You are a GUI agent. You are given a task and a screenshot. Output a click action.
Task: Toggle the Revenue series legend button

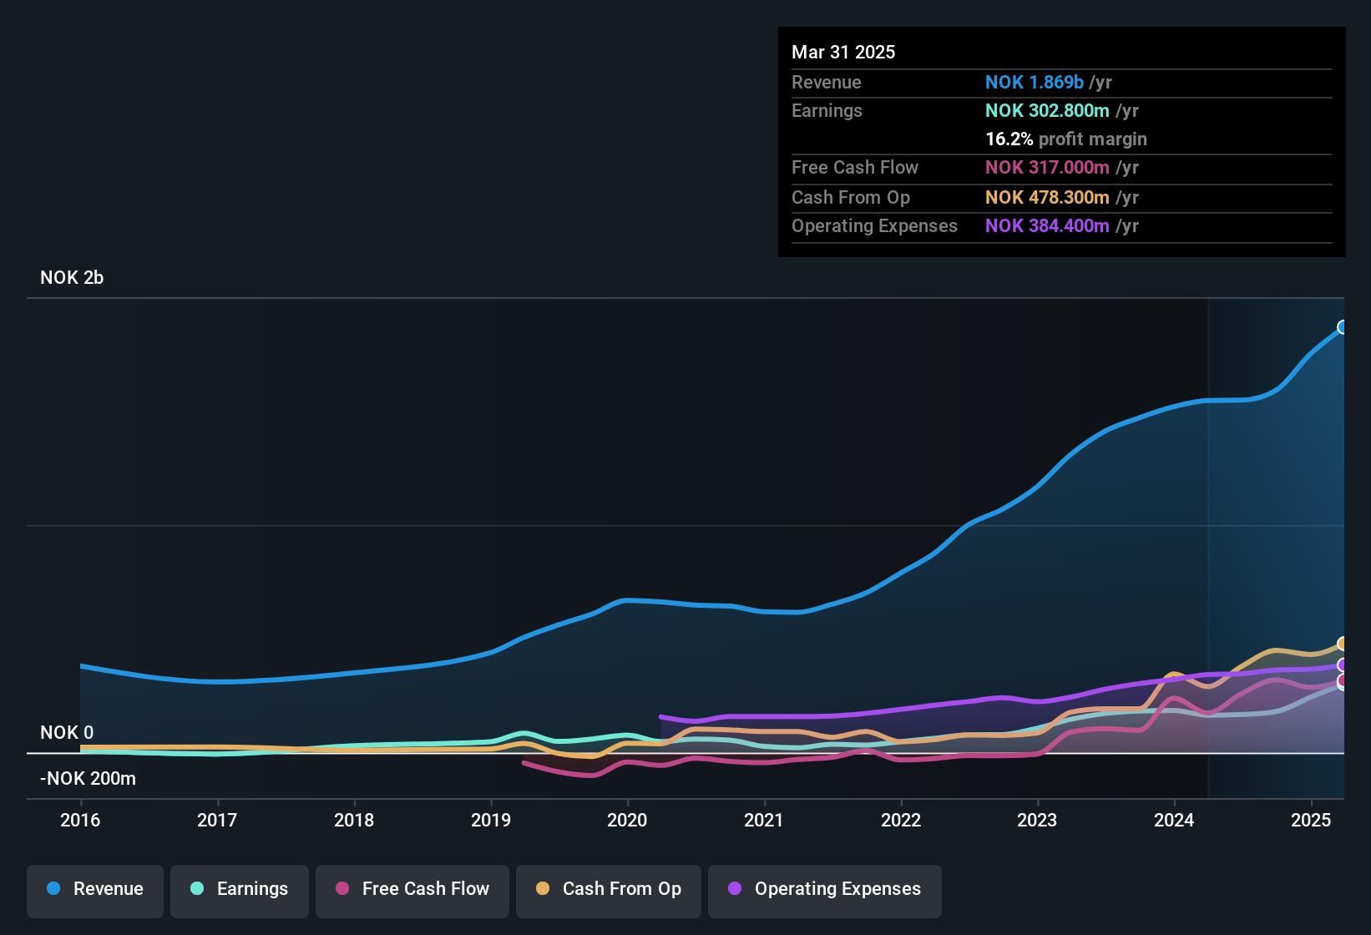(x=95, y=891)
